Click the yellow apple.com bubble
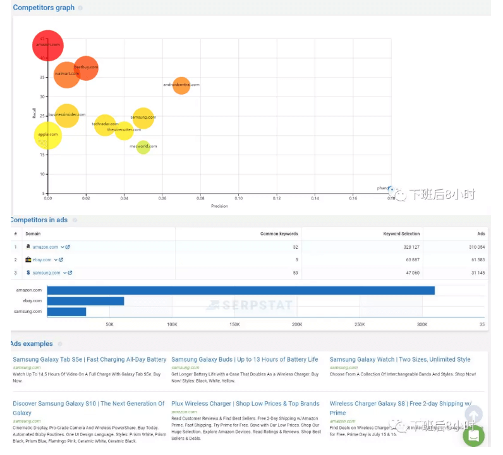 (x=48, y=134)
